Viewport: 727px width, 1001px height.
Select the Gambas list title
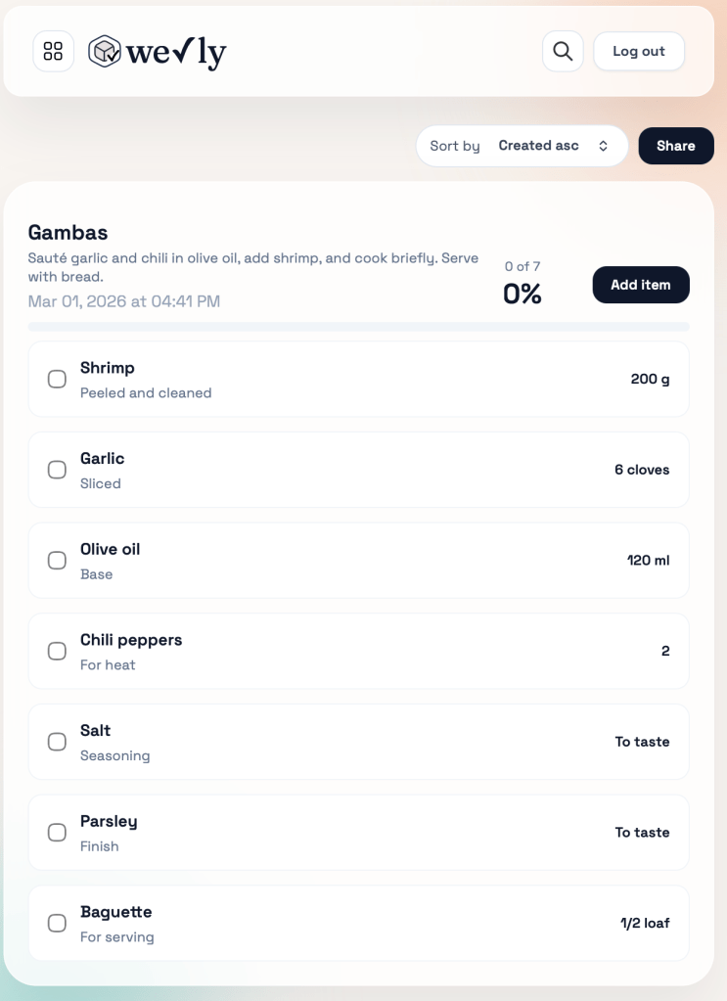click(68, 233)
